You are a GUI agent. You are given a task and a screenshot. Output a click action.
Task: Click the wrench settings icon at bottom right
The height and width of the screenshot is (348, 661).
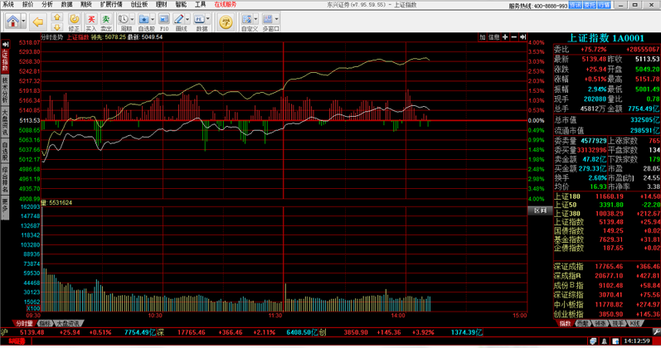pyautogui.click(x=656, y=332)
